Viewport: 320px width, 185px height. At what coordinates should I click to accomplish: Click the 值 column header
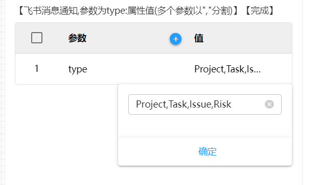(199, 38)
